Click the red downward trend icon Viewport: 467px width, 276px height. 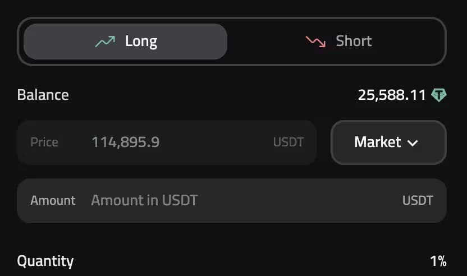click(315, 42)
